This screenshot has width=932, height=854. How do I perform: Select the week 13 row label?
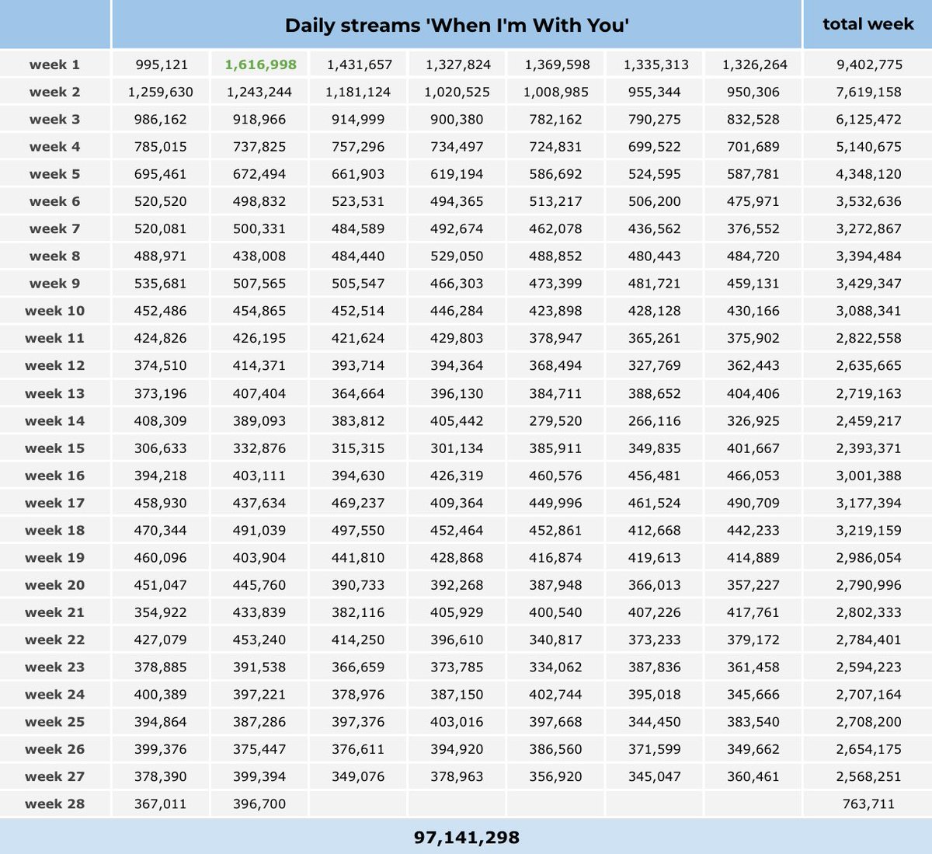(x=54, y=393)
